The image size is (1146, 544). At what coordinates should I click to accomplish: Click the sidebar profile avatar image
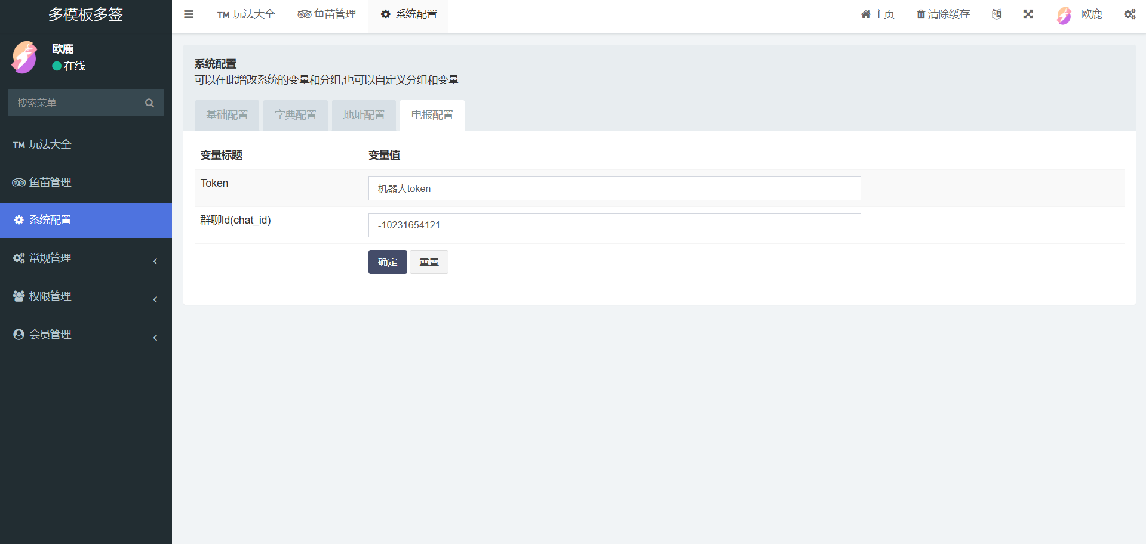(24, 57)
